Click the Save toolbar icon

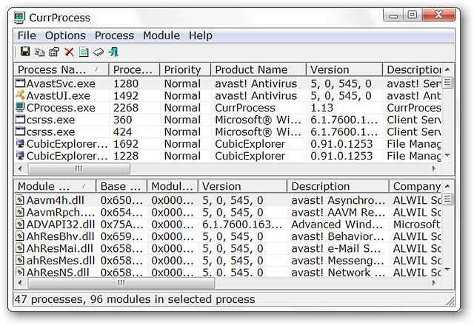[24, 52]
